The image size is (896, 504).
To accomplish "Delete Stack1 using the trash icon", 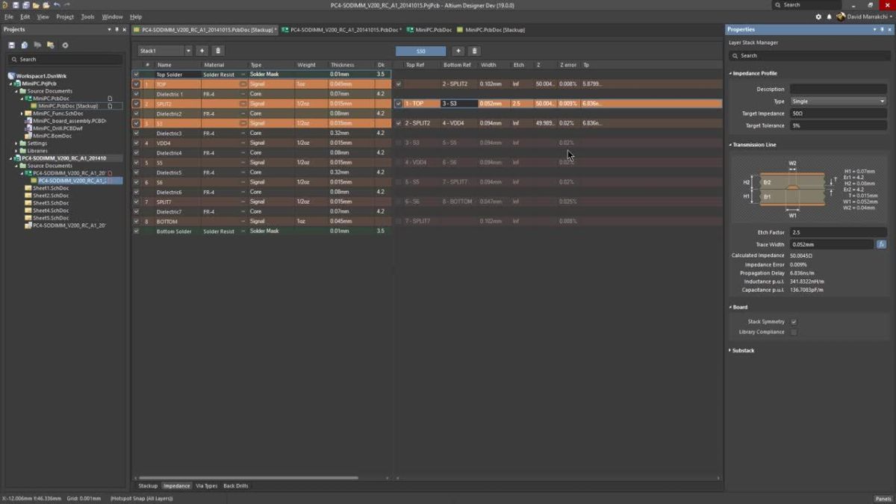I will (x=218, y=50).
